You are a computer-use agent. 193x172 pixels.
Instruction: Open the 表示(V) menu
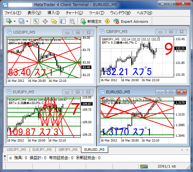pos(34,13)
